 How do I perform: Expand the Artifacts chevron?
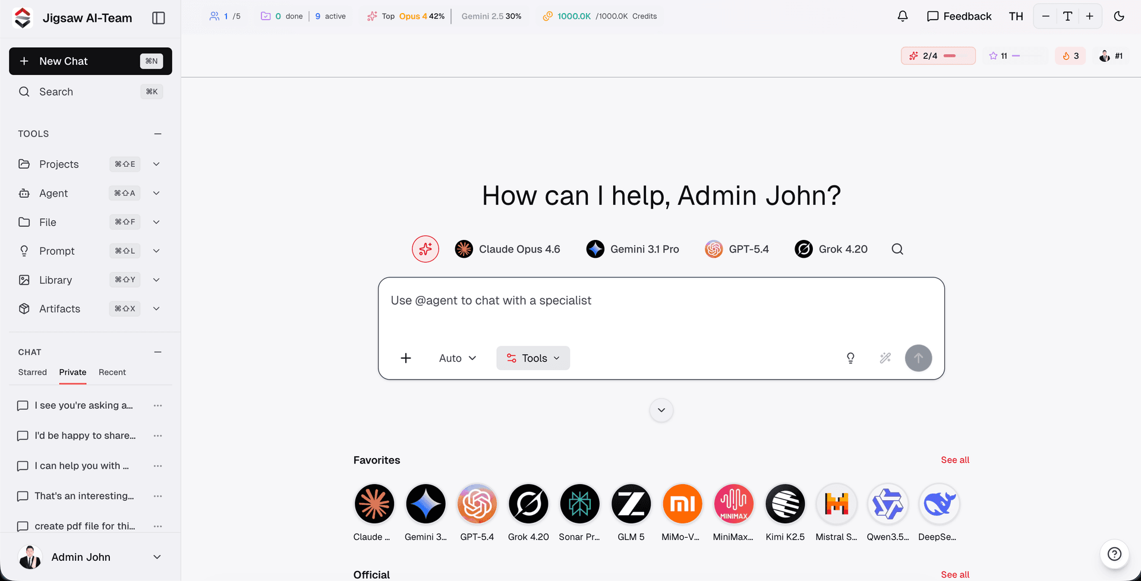(156, 309)
